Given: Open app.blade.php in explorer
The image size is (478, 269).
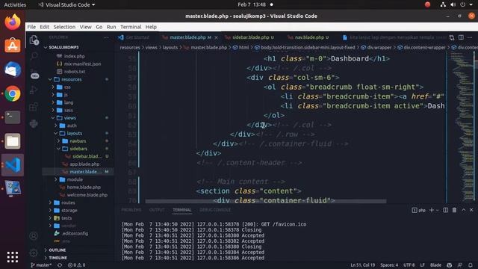Looking at the screenshot, I should 84,164.
